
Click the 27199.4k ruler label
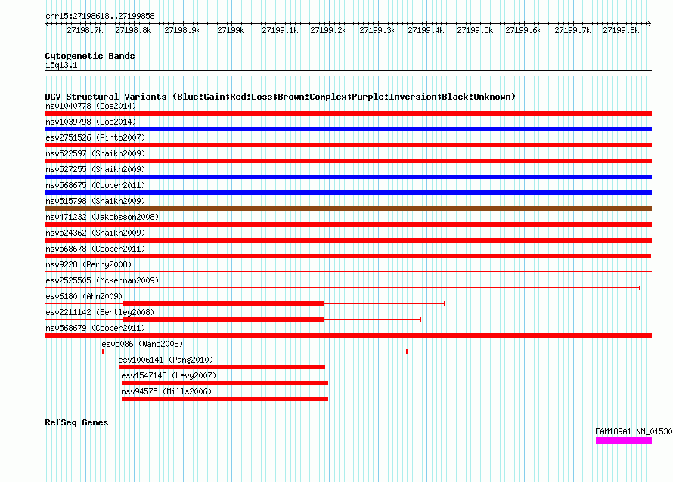[x=426, y=30]
